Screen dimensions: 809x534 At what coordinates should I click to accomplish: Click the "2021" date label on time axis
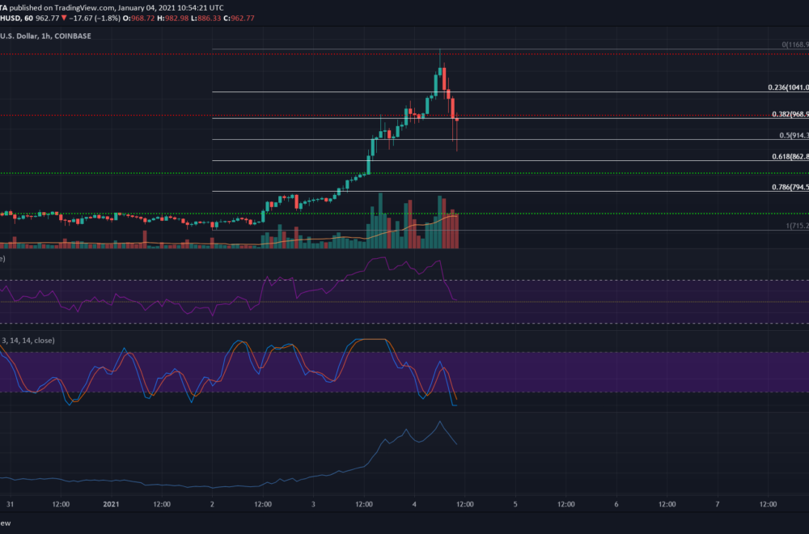pos(111,504)
